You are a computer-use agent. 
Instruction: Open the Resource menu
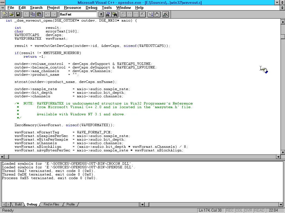(x=73, y=7)
